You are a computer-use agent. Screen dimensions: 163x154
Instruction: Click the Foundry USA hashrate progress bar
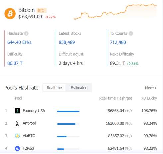68,111
